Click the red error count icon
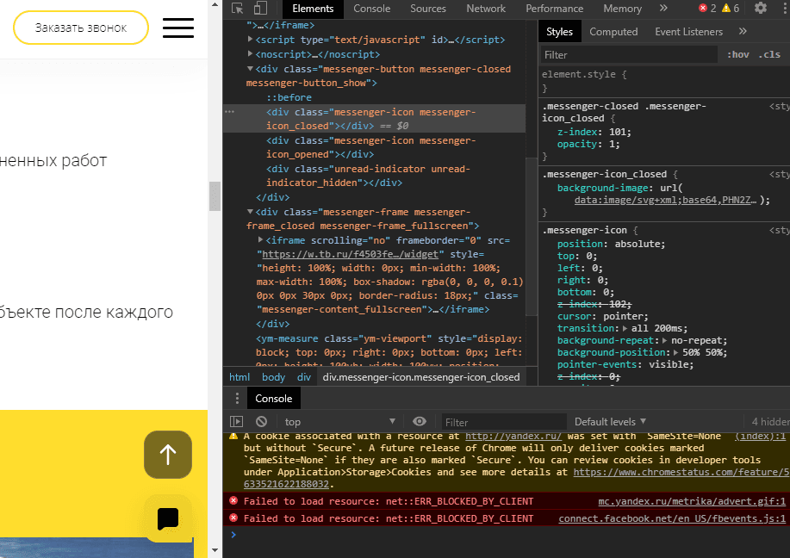The height and width of the screenshot is (558, 790). point(702,8)
